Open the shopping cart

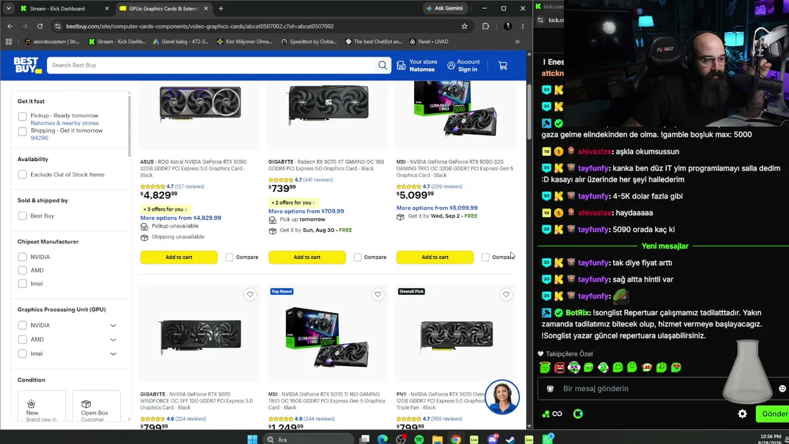point(503,65)
